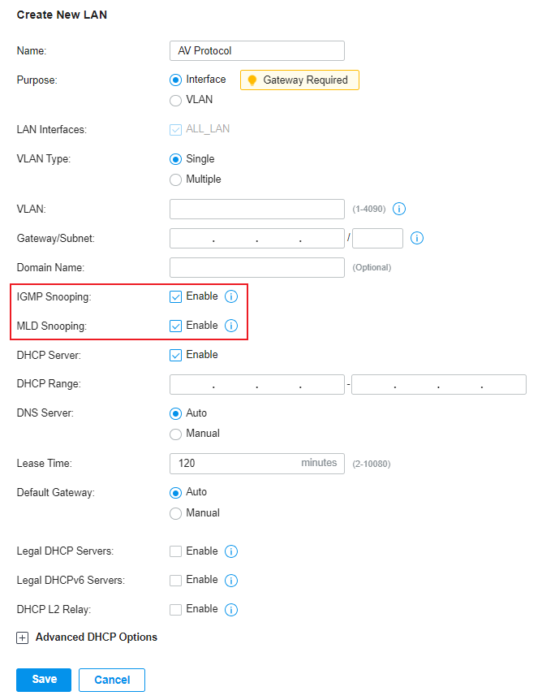Click the VLAN ID input field
Image resolution: width=542 pixels, height=700 pixels.
257,209
